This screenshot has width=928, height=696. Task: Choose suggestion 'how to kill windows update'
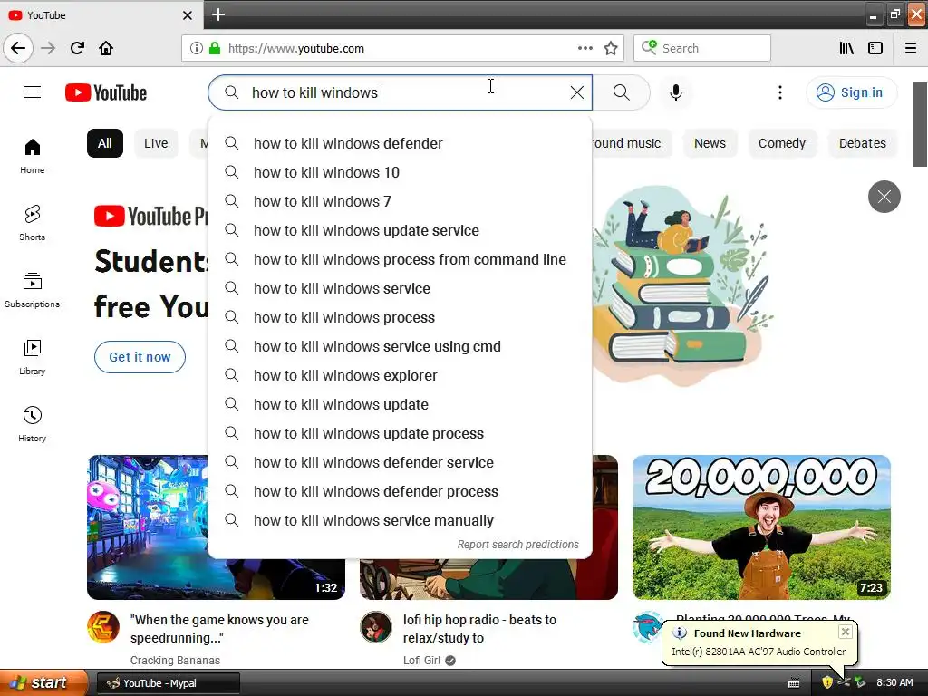pyautogui.click(x=400, y=404)
